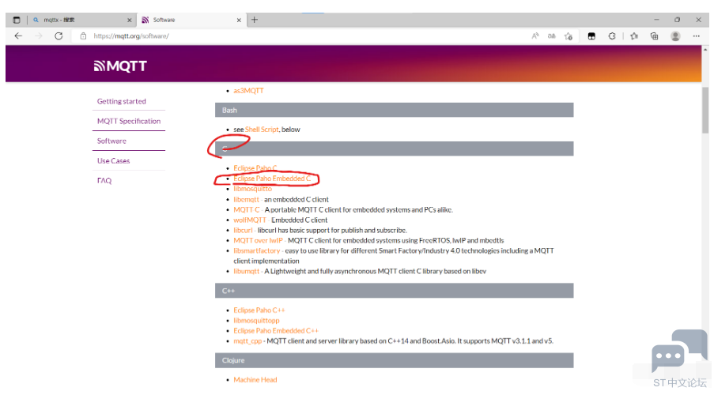714x395 pixels.
Task: Click the Clojure section header
Action: 394,360
